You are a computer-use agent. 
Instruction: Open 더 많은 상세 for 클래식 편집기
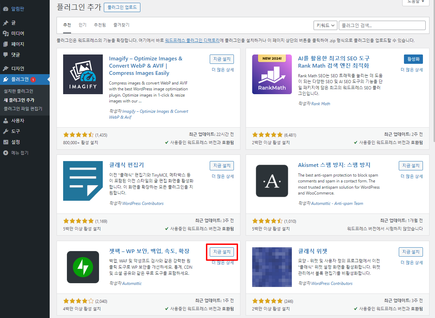tap(223, 176)
